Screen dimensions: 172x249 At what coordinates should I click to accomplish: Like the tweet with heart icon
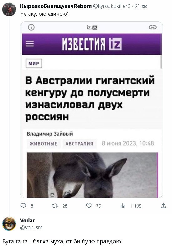(x=89, y=206)
